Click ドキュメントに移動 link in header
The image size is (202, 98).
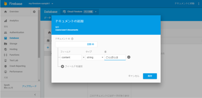click(x=185, y=4)
